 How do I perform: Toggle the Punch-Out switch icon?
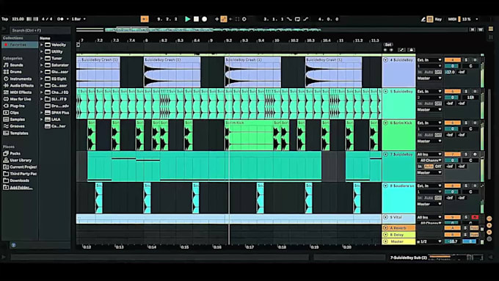click(306, 19)
